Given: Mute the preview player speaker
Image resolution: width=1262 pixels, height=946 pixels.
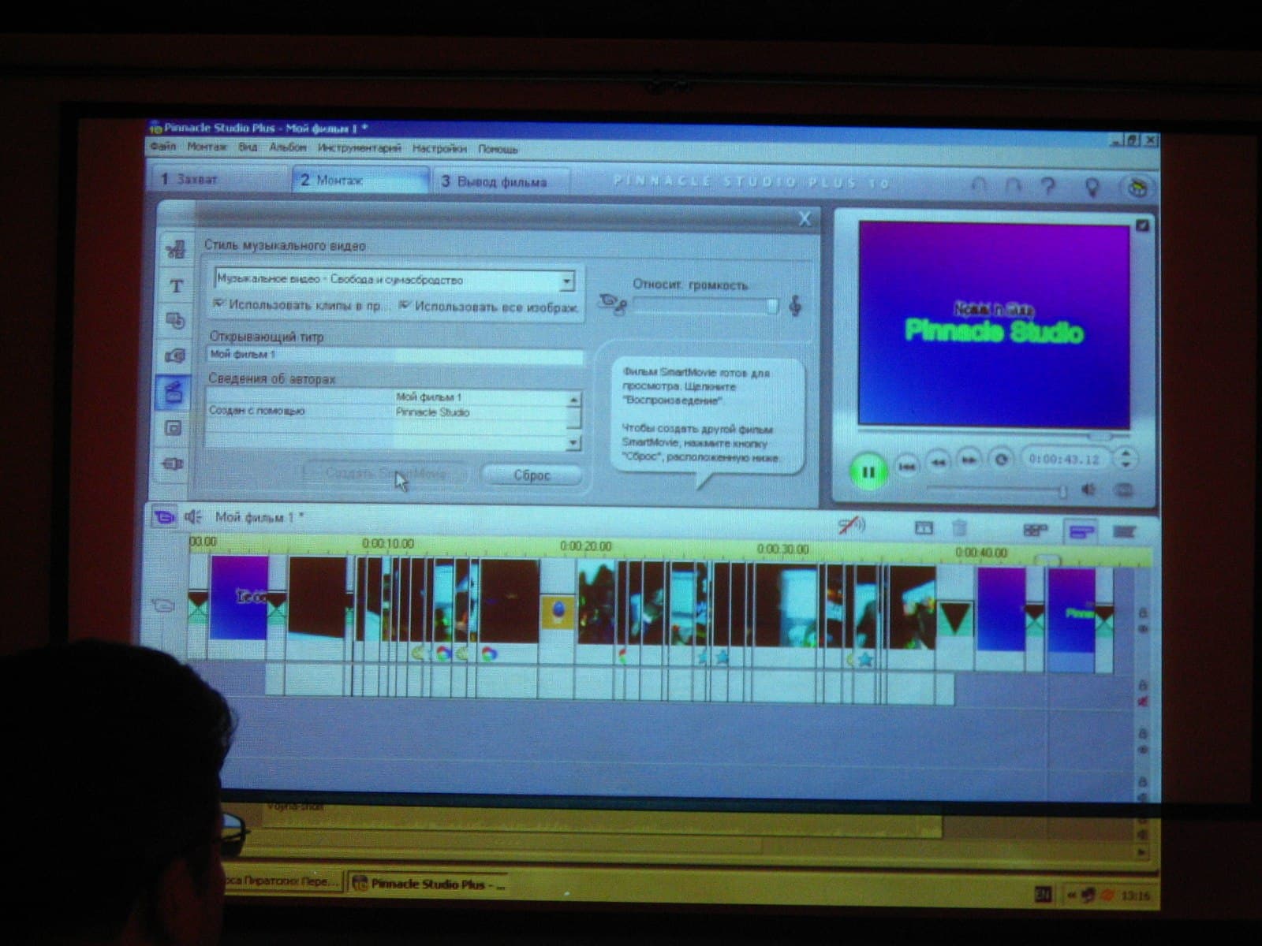Looking at the screenshot, I should coord(1088,490).
